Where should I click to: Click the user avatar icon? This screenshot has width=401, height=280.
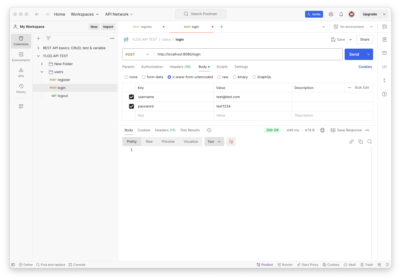(x=351, y=14)
